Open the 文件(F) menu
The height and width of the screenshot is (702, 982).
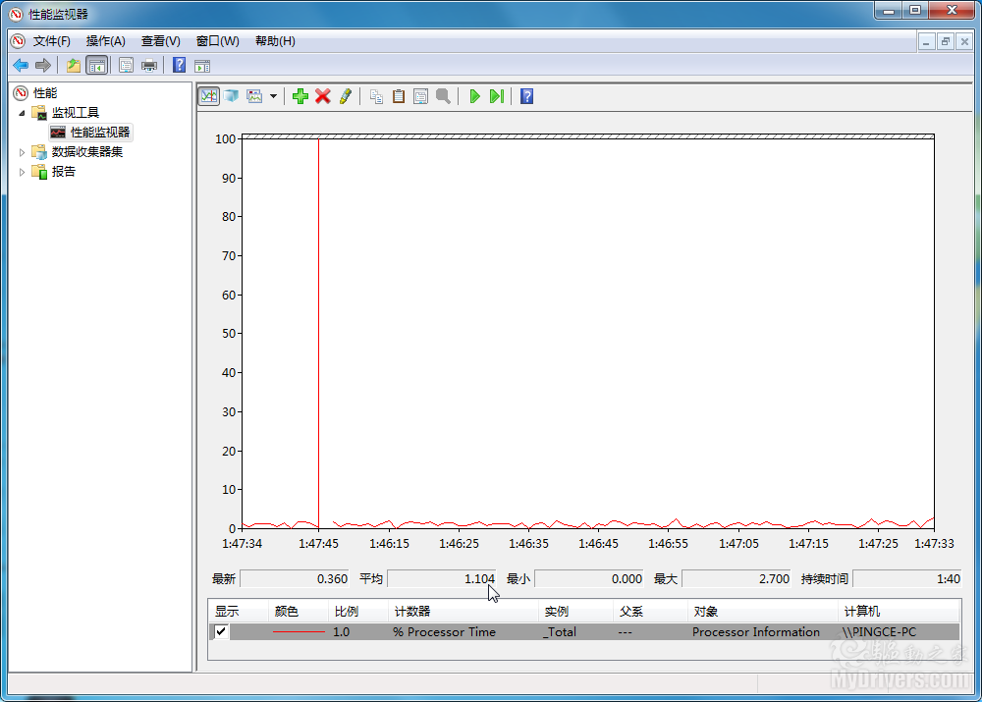pos(51,41)
